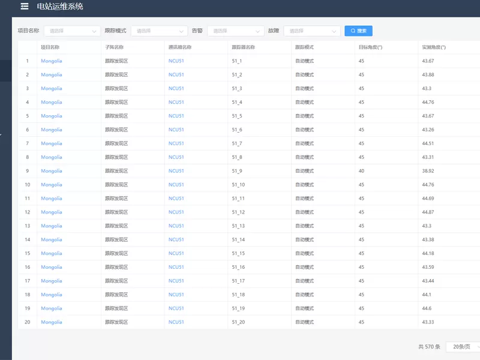Click the measured angle cell 38.92
Screen dimensions: 480x360
(x=428, y=171)
